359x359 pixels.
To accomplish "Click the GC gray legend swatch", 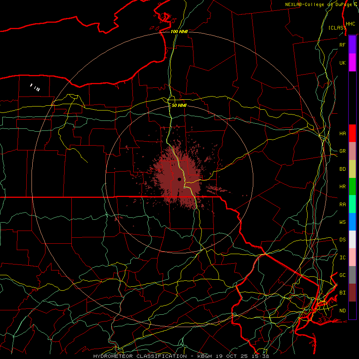I will click(x=352, y=275).
